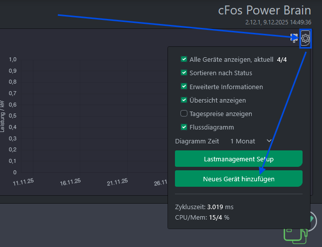Click the 'cFos Power Brain' title
This screenshot has height=247, width=322.
coord(265,10)
